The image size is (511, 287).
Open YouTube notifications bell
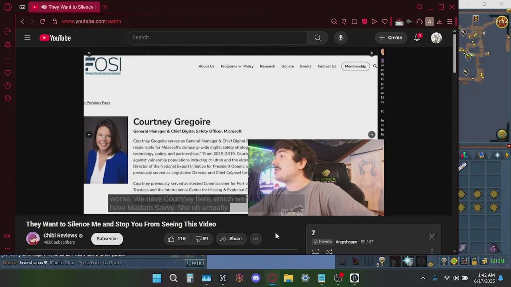coord(417,37)
